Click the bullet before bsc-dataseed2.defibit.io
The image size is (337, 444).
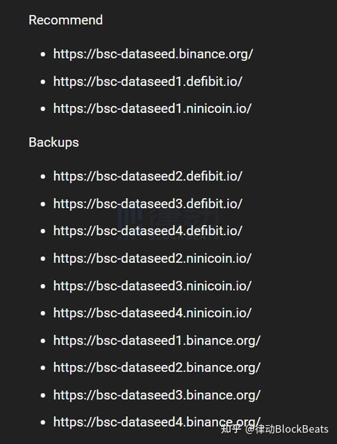pyautogui.click(x=43, y=176)
